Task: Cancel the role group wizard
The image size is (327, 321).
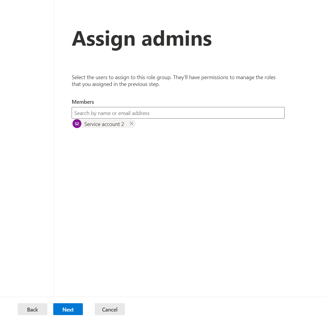Action: point(110,309)
